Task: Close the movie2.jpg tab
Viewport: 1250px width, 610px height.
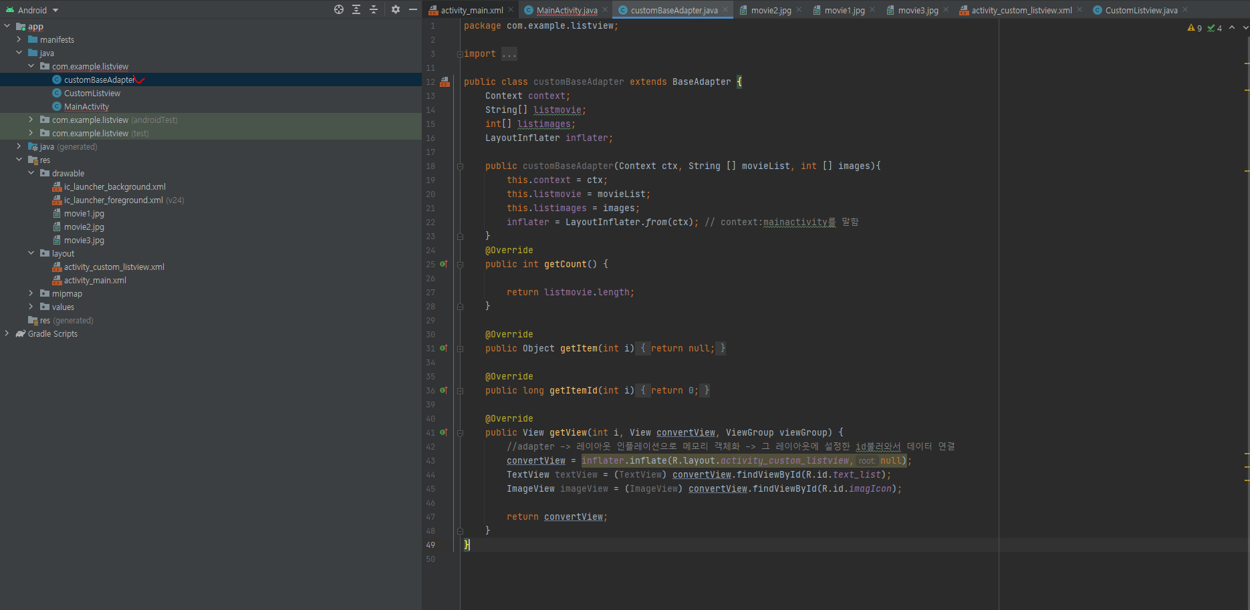Action: click(x=799, y=9)
